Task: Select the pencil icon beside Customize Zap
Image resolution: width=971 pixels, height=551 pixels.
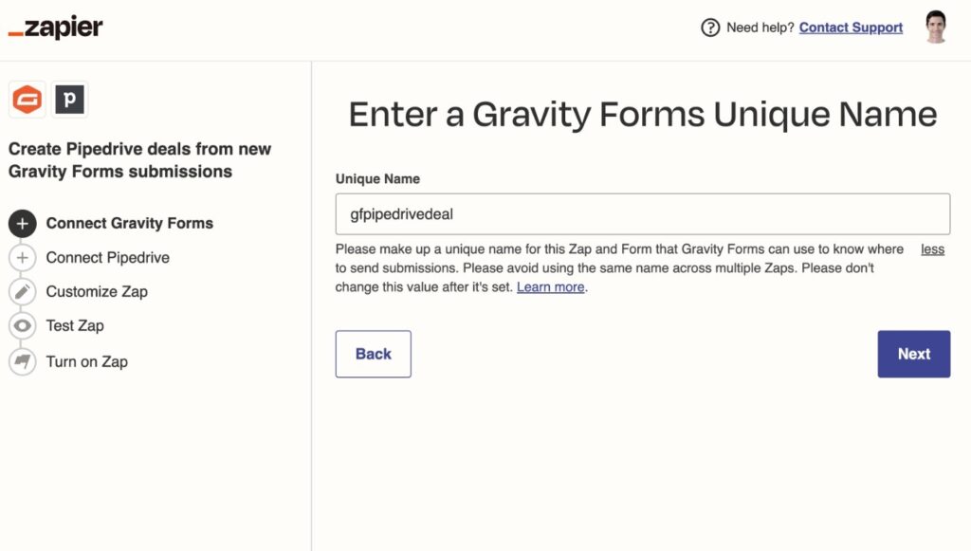Action: tap(22, 291)
